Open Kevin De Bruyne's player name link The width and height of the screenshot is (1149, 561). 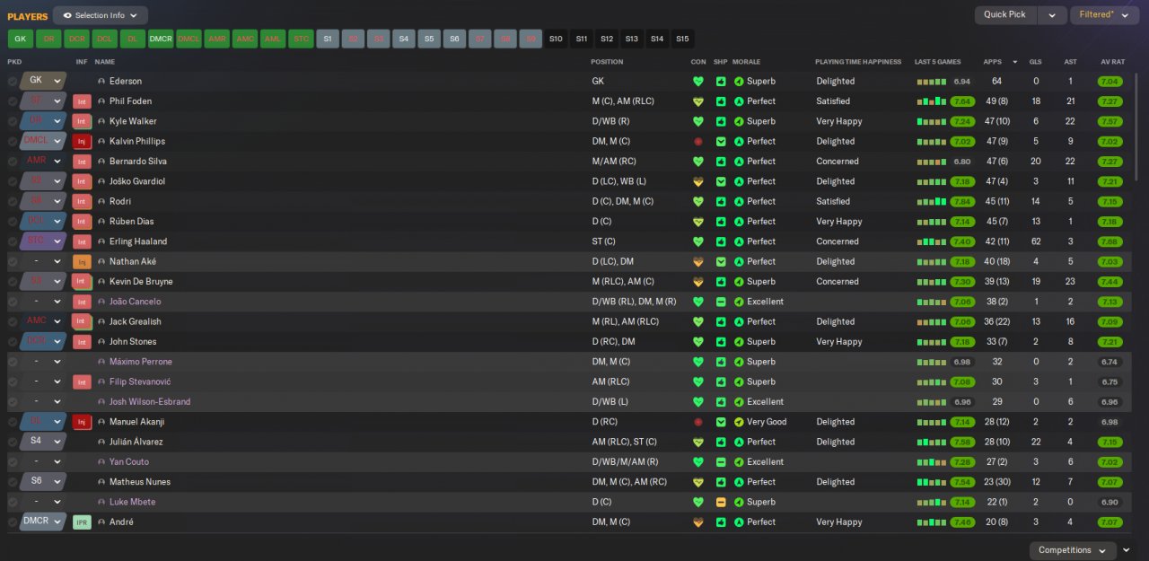141,282
